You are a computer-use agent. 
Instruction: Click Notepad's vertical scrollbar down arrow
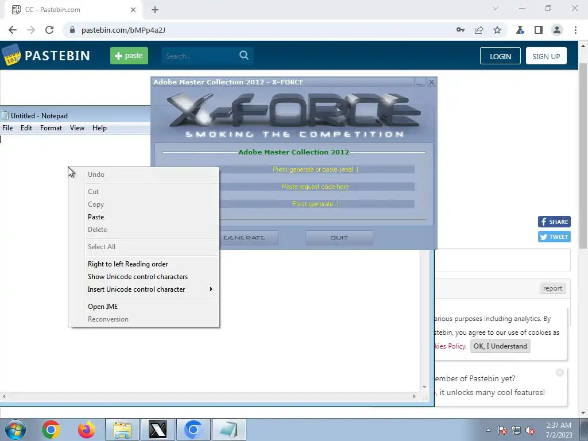pyautogui.click(x=424, y=386)
